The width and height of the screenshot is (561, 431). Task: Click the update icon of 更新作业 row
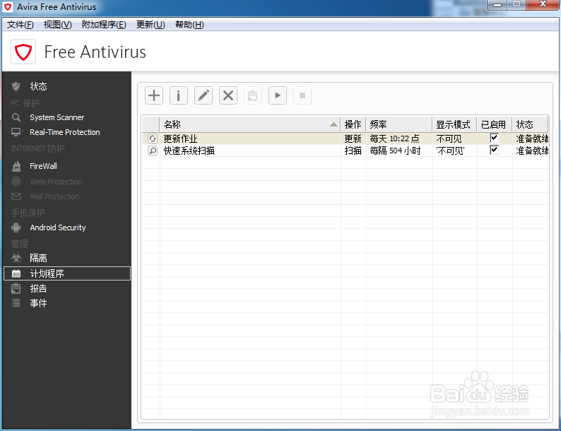pos(153,138)
